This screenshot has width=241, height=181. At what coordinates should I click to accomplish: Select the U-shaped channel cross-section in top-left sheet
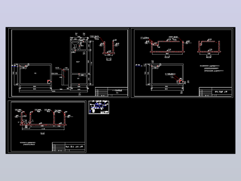(x=109, y=48)
